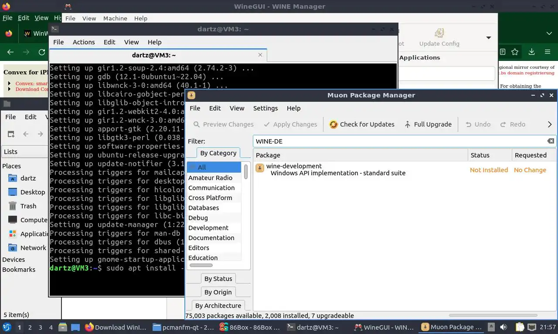Select the Documentation category
Screen dimensions: 558x334
tap(214, 238)
